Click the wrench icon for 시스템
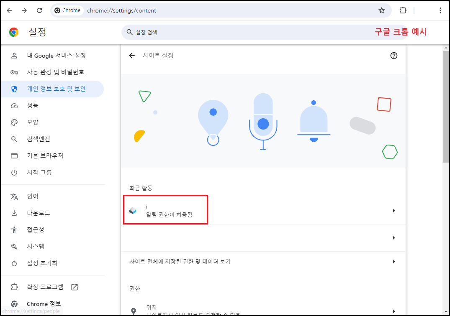 [14, 246]
